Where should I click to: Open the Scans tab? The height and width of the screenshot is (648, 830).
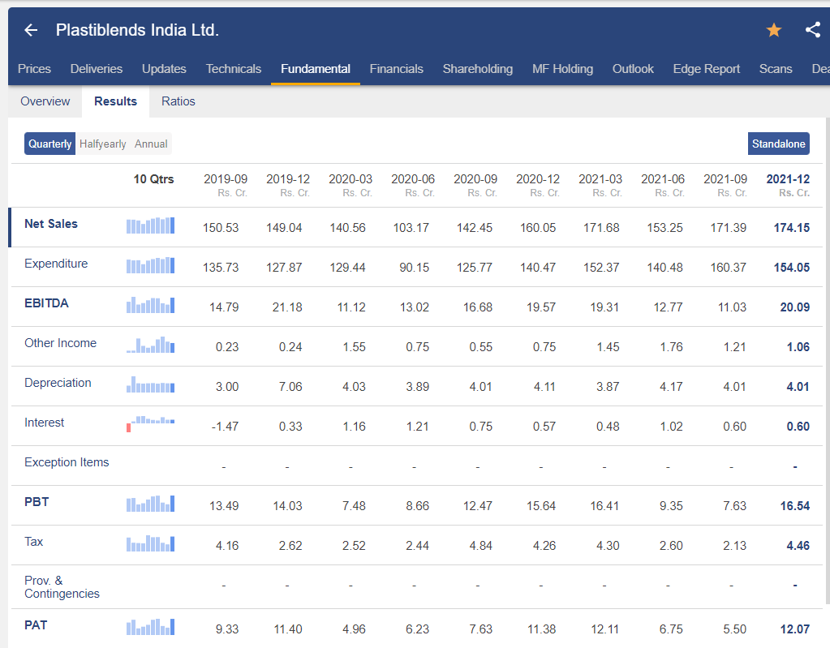776,69
